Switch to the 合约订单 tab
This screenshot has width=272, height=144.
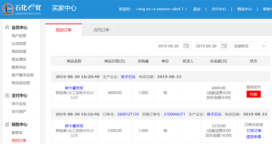[x=101, y=30]
